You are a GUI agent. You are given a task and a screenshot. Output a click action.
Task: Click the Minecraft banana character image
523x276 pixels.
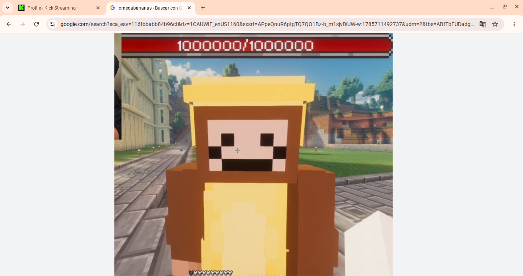(253, 154)
